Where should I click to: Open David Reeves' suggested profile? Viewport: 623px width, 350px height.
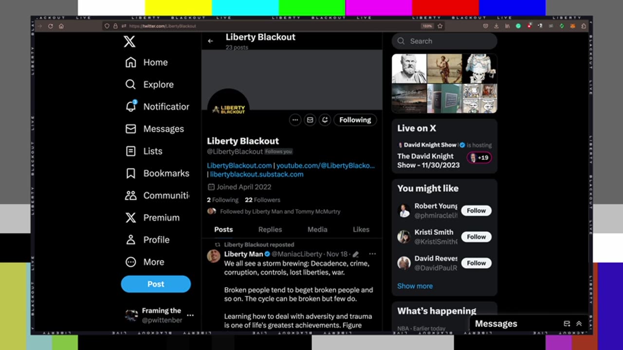tap(436, 263)
